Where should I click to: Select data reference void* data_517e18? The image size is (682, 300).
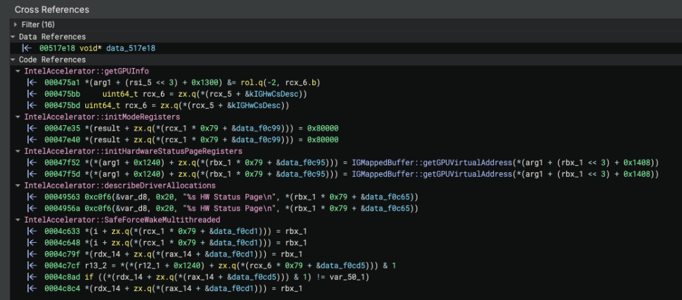[117, 48]
